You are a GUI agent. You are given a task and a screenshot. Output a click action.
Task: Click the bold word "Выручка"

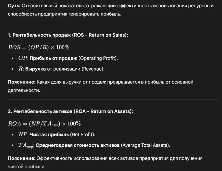pos(36,69)
